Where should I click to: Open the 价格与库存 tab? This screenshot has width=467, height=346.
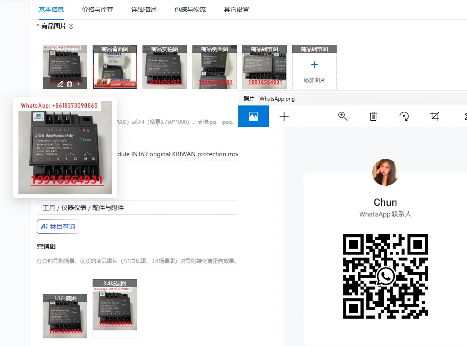coord(98,9)
